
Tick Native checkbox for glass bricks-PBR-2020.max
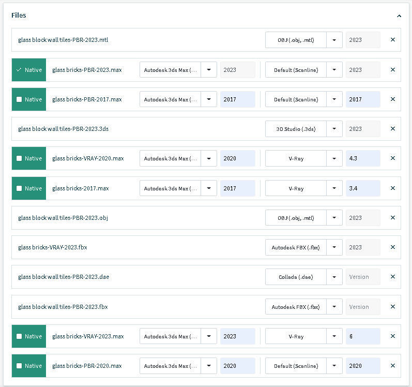tap(19, 366)
